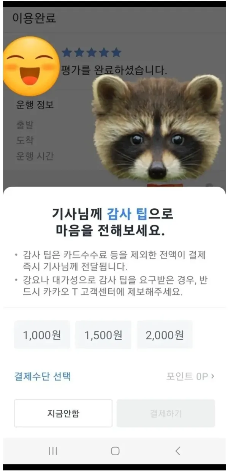Tap the laughing emoji sticker
The width and height of the screenshot is (228, 472).
point(32,66)
